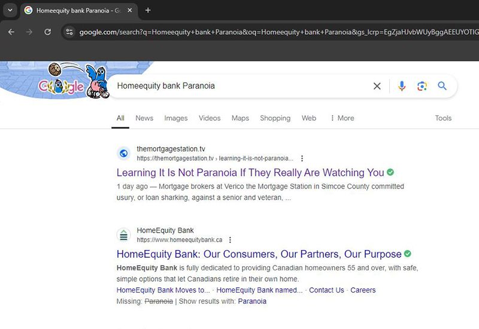Image resolution: width=479 pixels, height=329 pixels.
Task: Click HomeEquity Bank favicon
Action: click(x=124, y=234)
